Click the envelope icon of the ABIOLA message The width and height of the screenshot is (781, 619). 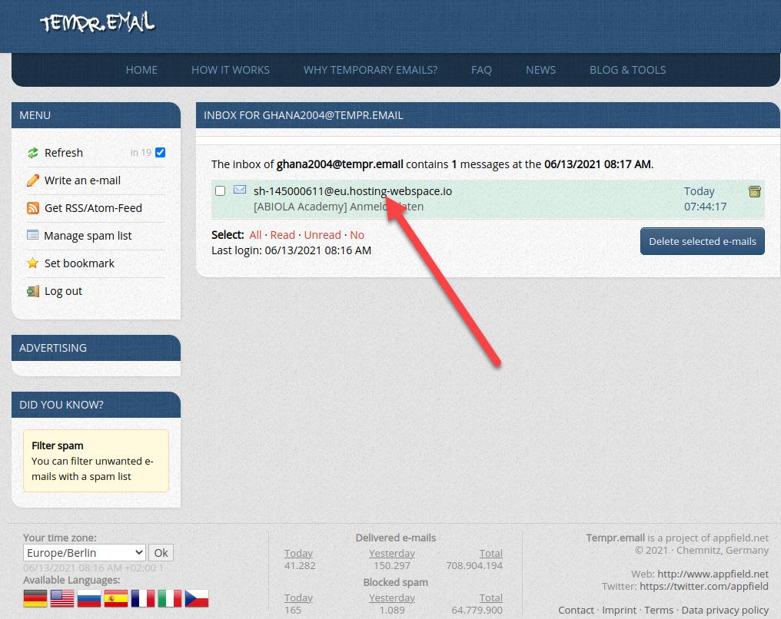tap(240, 190)
